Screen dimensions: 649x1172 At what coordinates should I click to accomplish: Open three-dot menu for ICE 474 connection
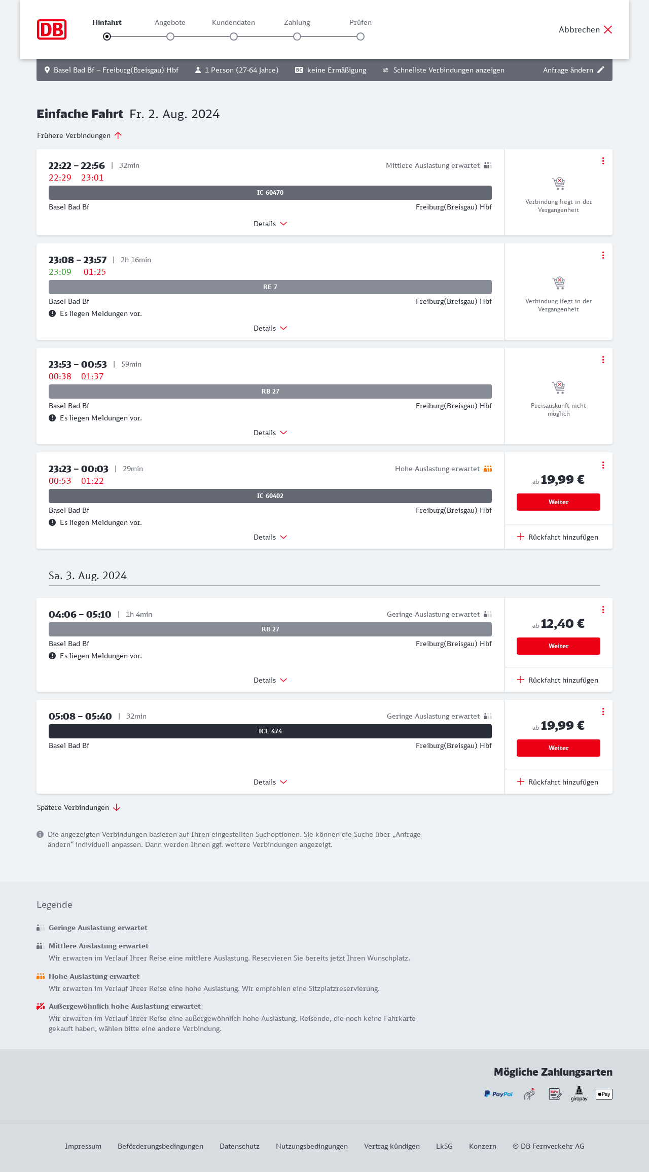click(x=603, y=712)
